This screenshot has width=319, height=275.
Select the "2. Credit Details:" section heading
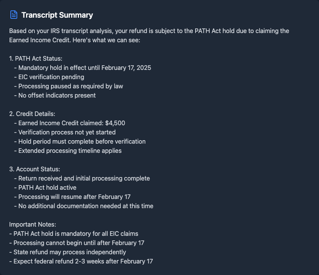click(x=32, y=114)
